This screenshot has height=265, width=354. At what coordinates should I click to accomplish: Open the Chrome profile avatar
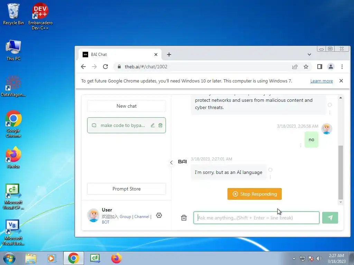331,67
